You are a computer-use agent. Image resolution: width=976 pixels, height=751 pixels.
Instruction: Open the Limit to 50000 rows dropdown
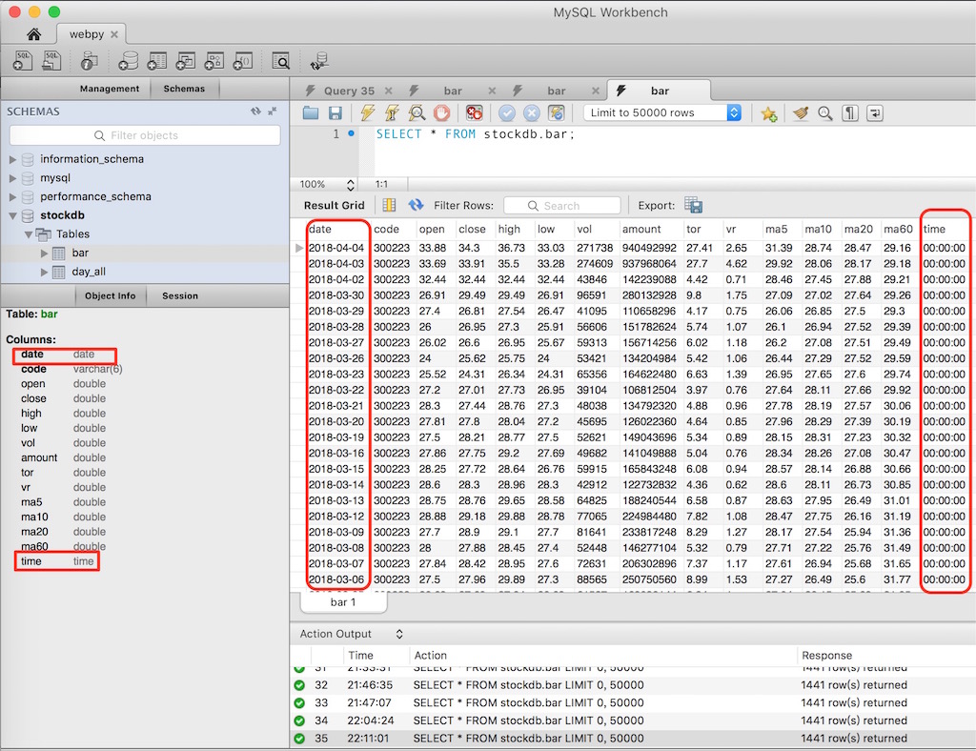[664, 112]
